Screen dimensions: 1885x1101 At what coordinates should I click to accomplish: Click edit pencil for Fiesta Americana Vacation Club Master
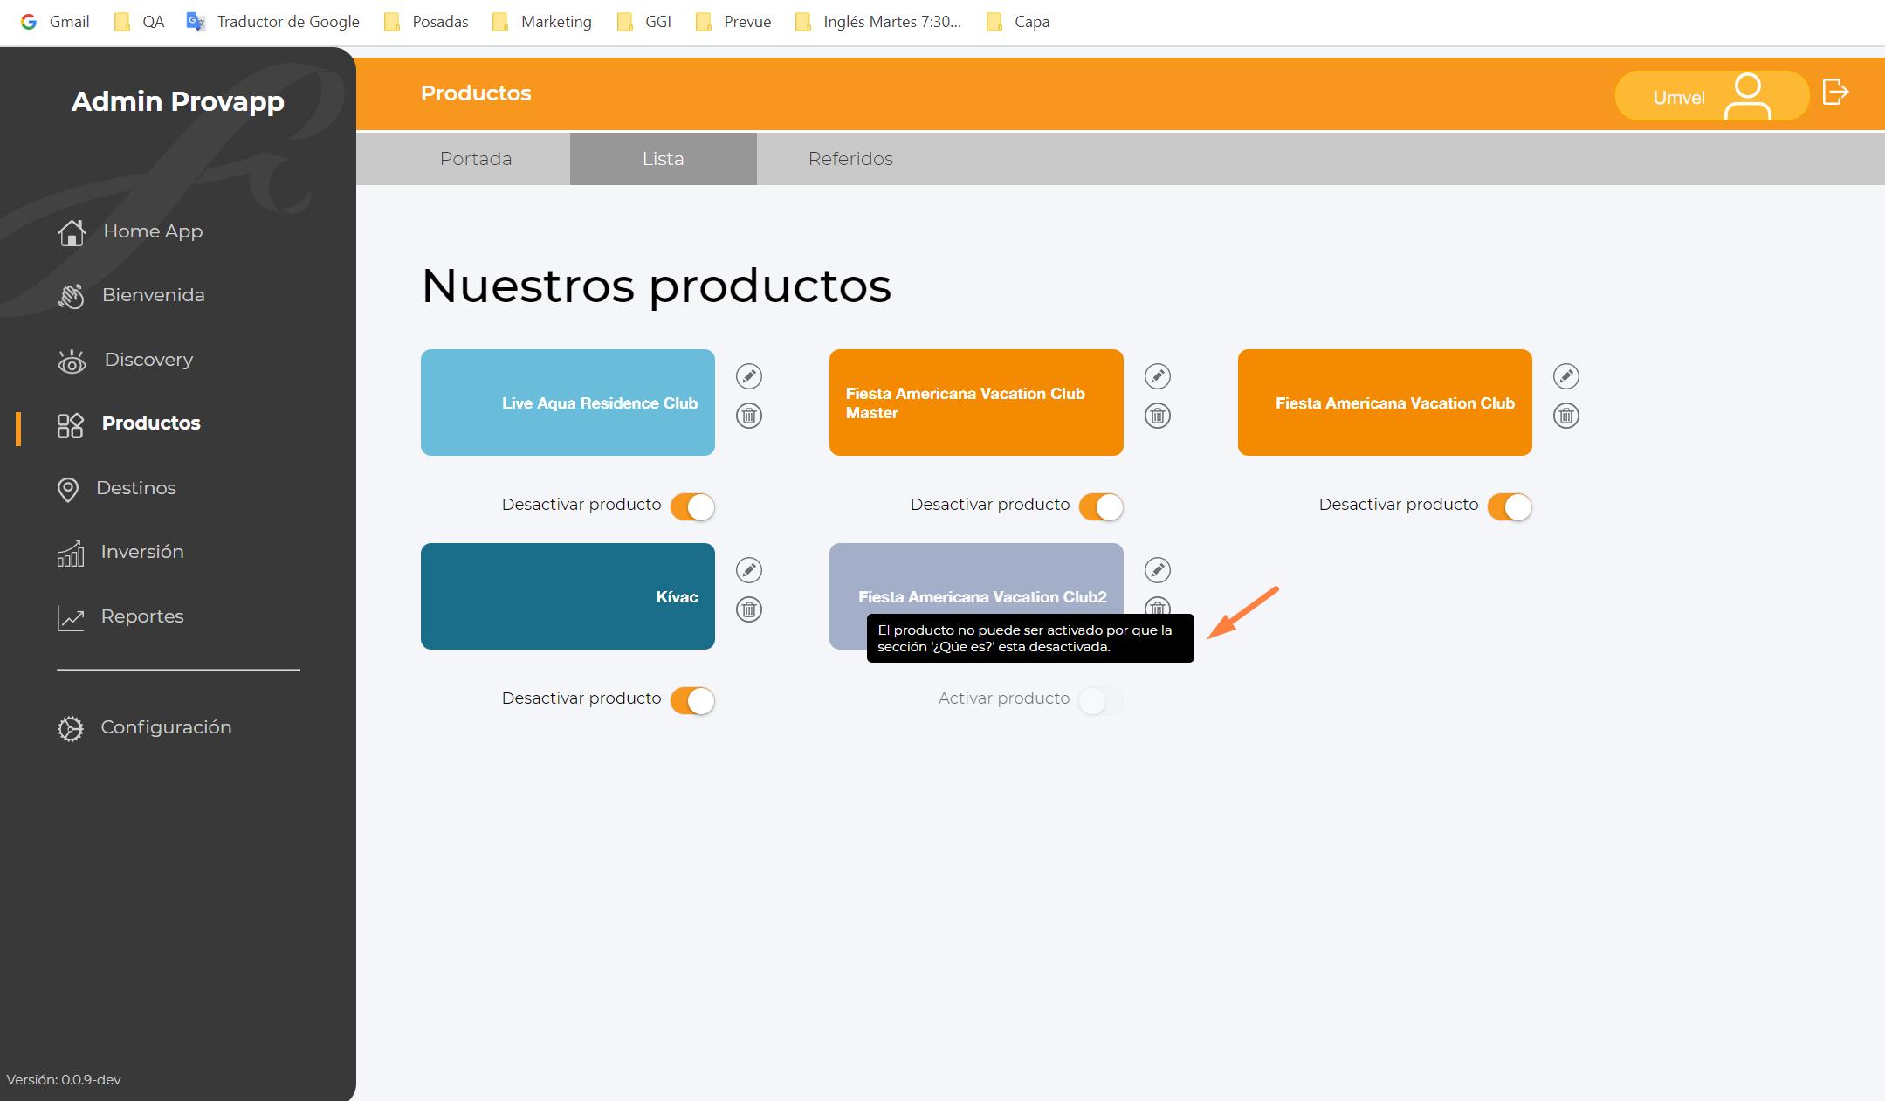[x=1157, y=376]
